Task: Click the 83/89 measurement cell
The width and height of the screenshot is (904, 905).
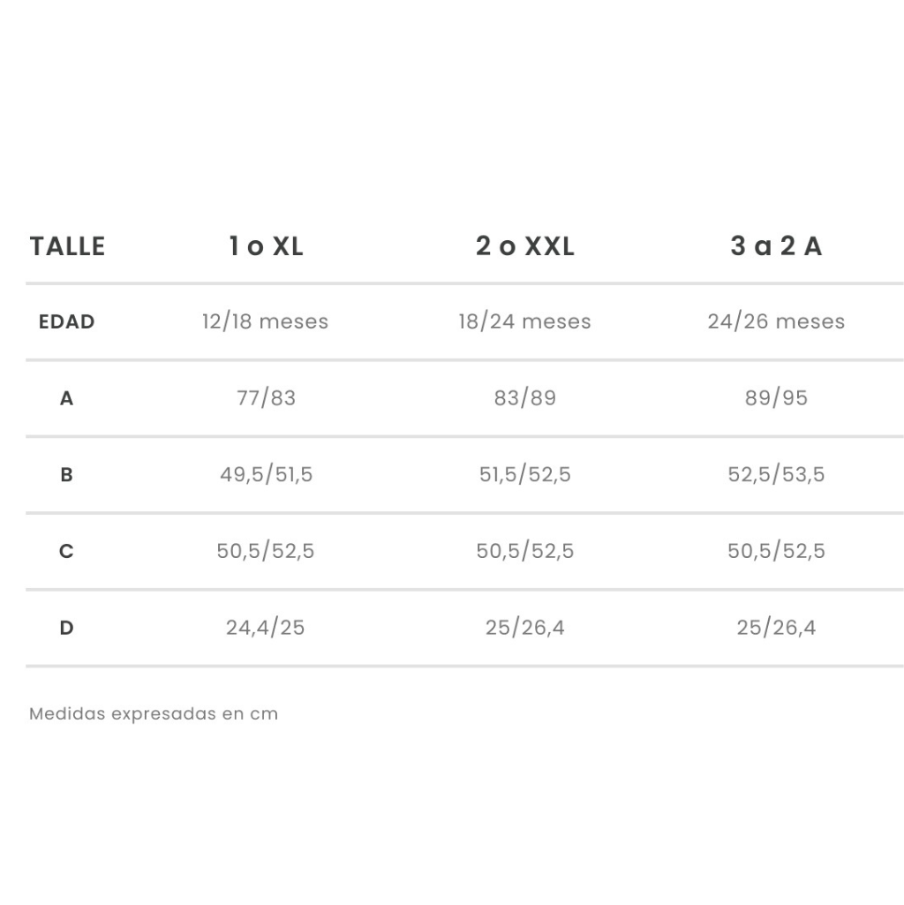Action: pyautogui.click(x=524, y=397)
